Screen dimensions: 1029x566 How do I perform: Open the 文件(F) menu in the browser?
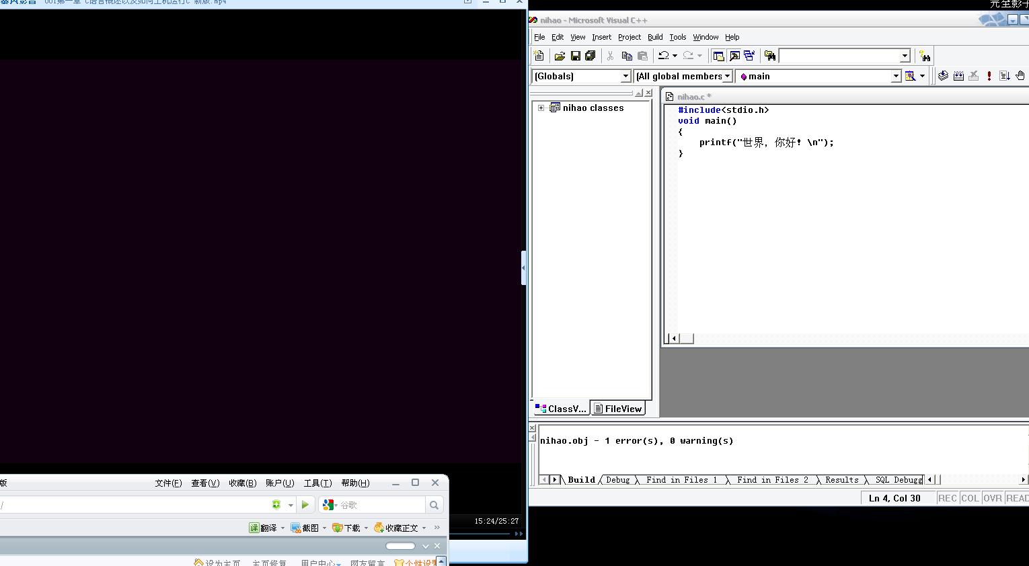click(168, 483)
